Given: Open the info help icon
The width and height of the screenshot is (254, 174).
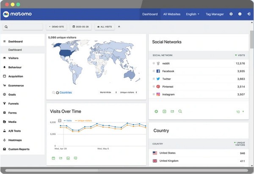Looking at the screenshot, I should click(240, 14).
